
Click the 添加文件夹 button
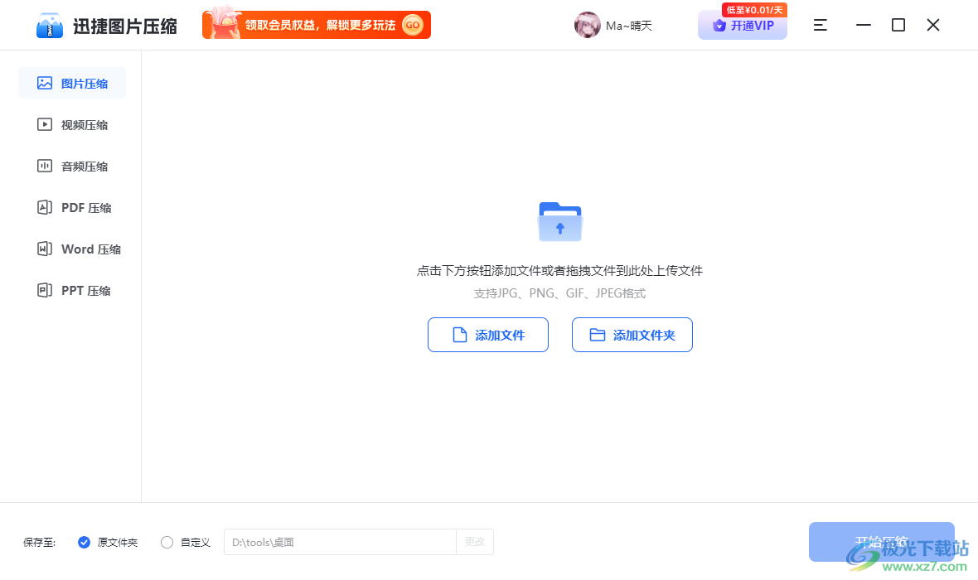[x=632, y=335]
